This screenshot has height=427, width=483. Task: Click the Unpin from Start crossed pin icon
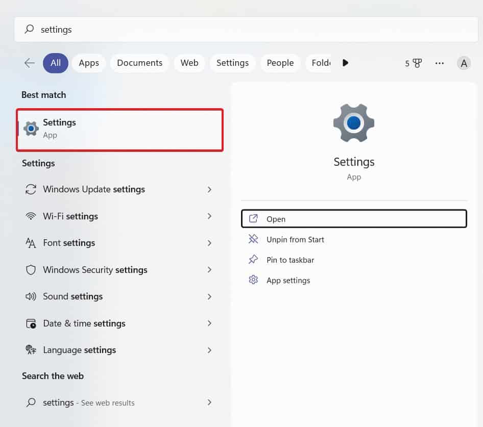click(253, 239)
